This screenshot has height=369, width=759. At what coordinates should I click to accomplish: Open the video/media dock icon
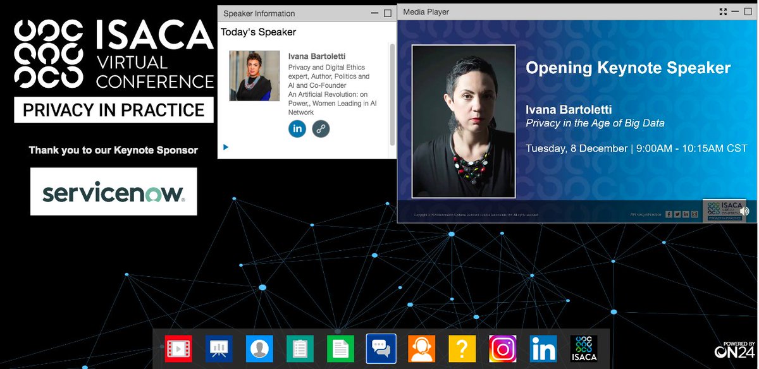tap(178, 348)
